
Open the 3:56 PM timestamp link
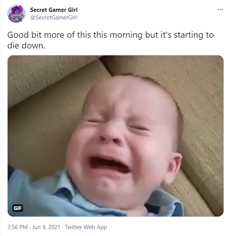click(x=17, y=227)
